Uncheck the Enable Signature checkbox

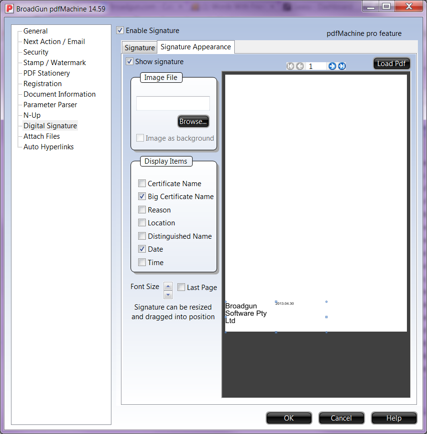[120, 31]
